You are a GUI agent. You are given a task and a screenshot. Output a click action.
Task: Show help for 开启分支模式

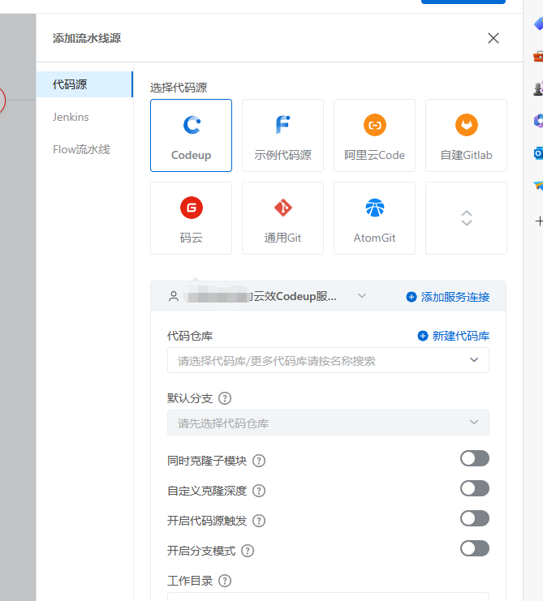click(248, 551)
